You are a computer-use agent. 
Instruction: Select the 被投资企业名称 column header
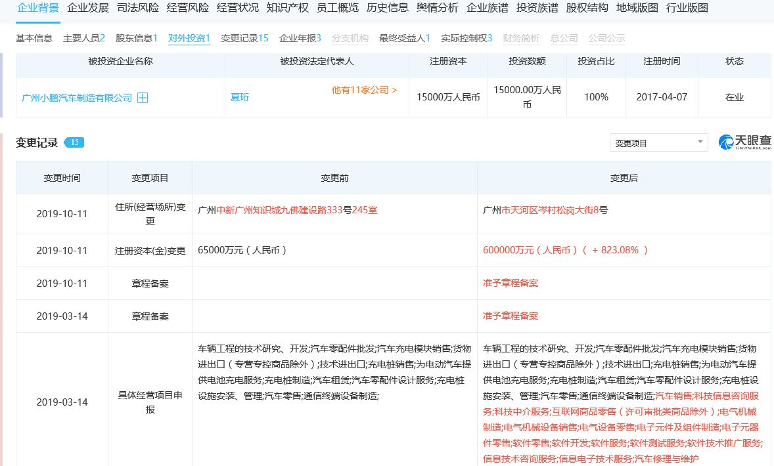[120, 61]
